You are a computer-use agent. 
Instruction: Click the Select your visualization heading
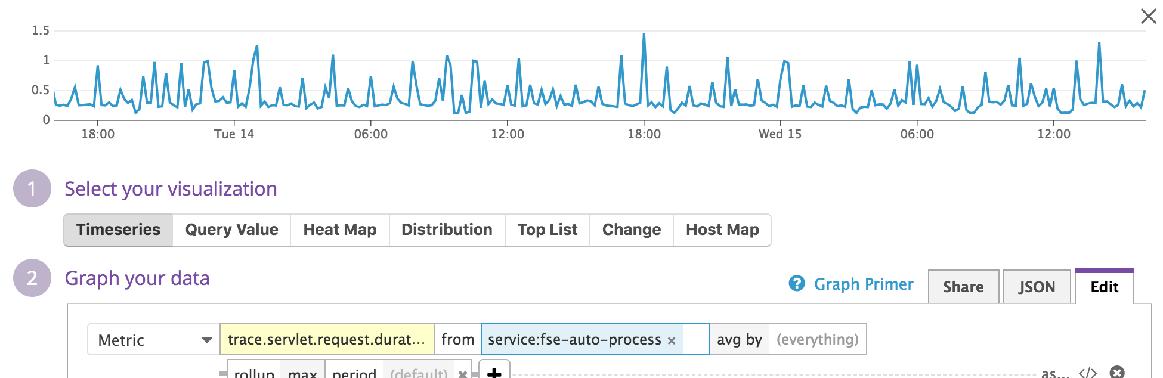(x=171, y=189)
